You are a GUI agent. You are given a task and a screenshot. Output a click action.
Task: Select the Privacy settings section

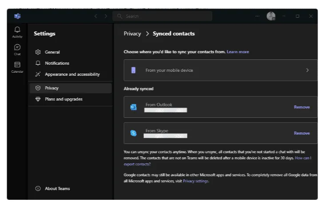click(x=52, y=88)
